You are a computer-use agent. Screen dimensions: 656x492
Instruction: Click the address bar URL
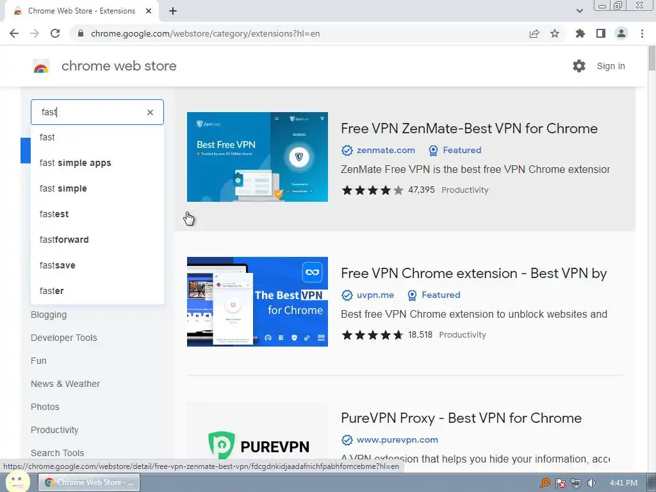pyautogui.click(x=205, y=33)
